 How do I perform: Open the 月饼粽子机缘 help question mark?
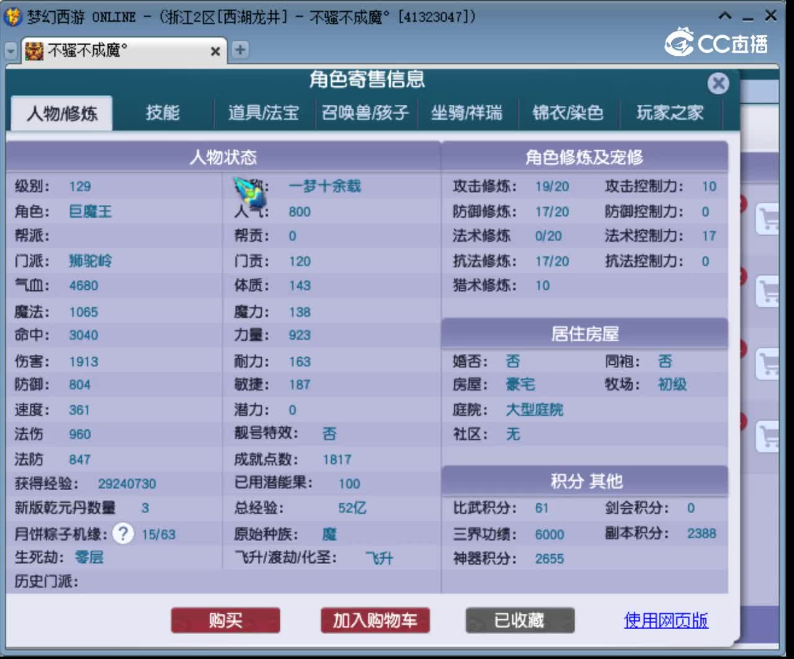pyautogui.click(x=123, y=534)
